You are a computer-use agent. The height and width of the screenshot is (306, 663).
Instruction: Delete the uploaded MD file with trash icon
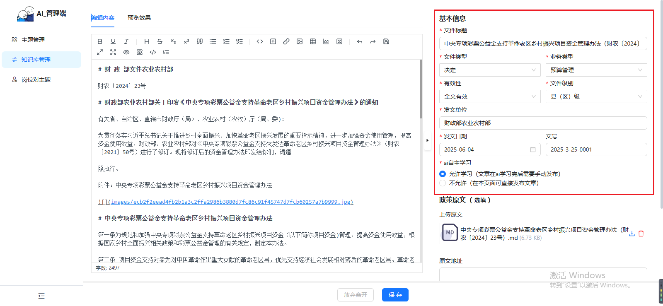641,234
